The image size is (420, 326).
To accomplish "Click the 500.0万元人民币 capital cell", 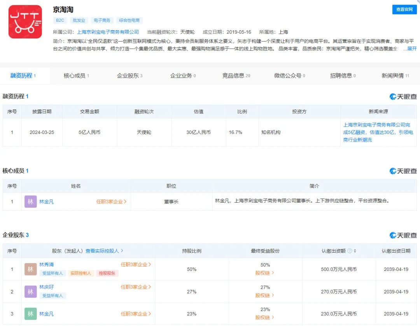I will [x=339, y=269].
